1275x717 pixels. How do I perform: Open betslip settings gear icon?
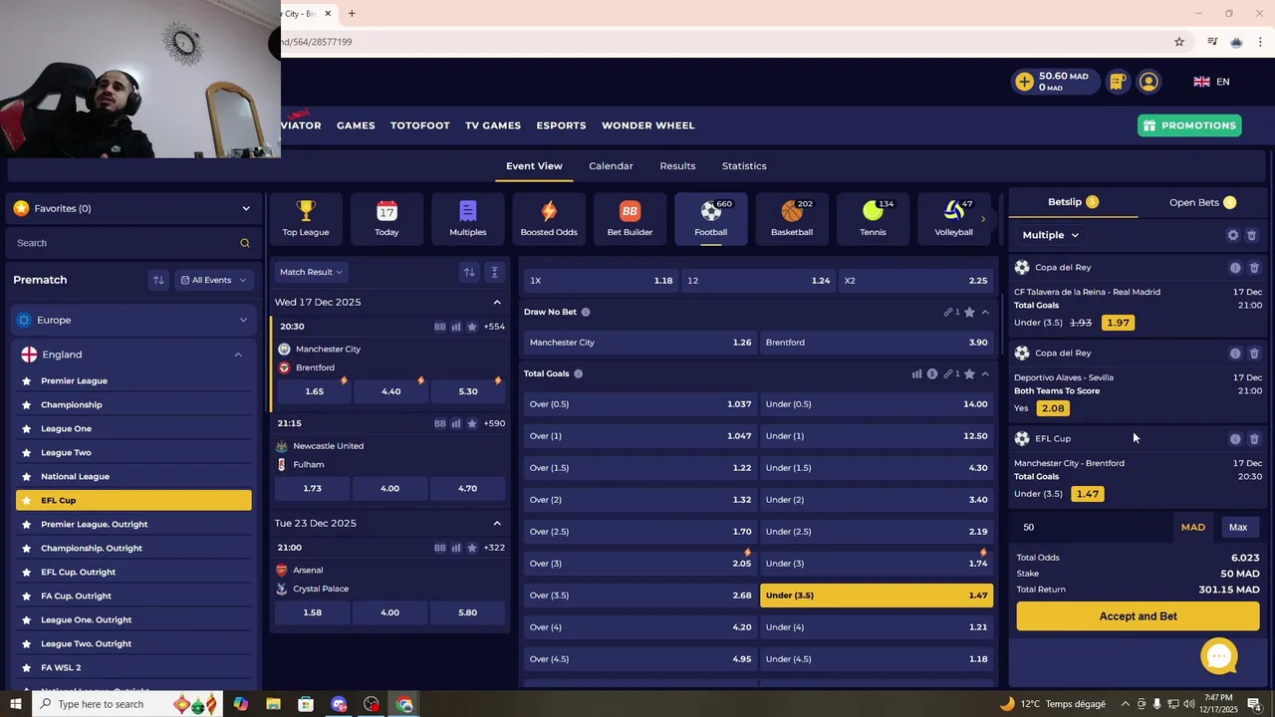pos(1233,235)
